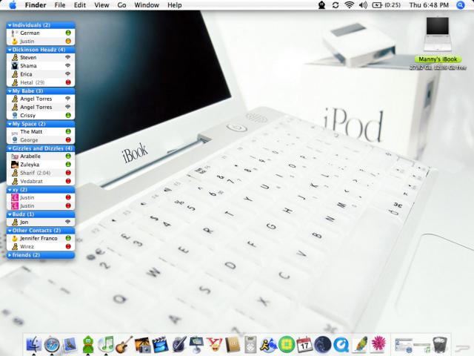The width and height of the screenshot is (474, 356).
Task: Launch QuickTime Player from Dock
Action: point(341,344)
